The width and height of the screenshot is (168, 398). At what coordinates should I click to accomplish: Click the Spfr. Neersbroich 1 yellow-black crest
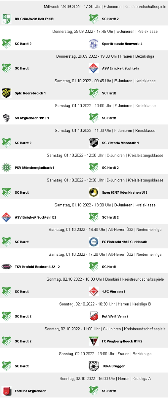7,93
